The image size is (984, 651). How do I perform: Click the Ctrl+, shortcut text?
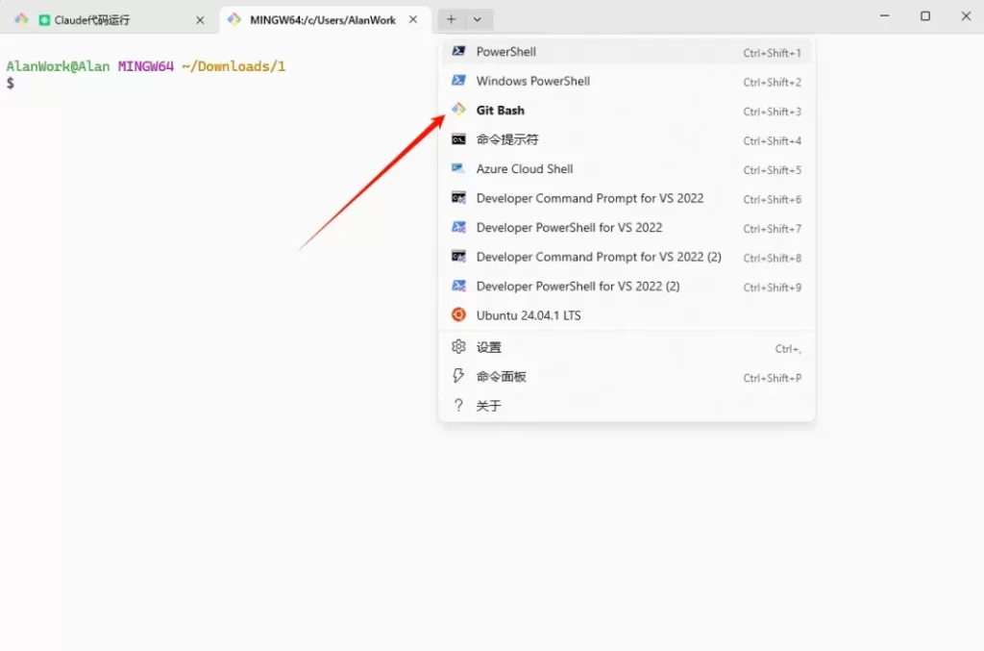click(x=788, y=349)
